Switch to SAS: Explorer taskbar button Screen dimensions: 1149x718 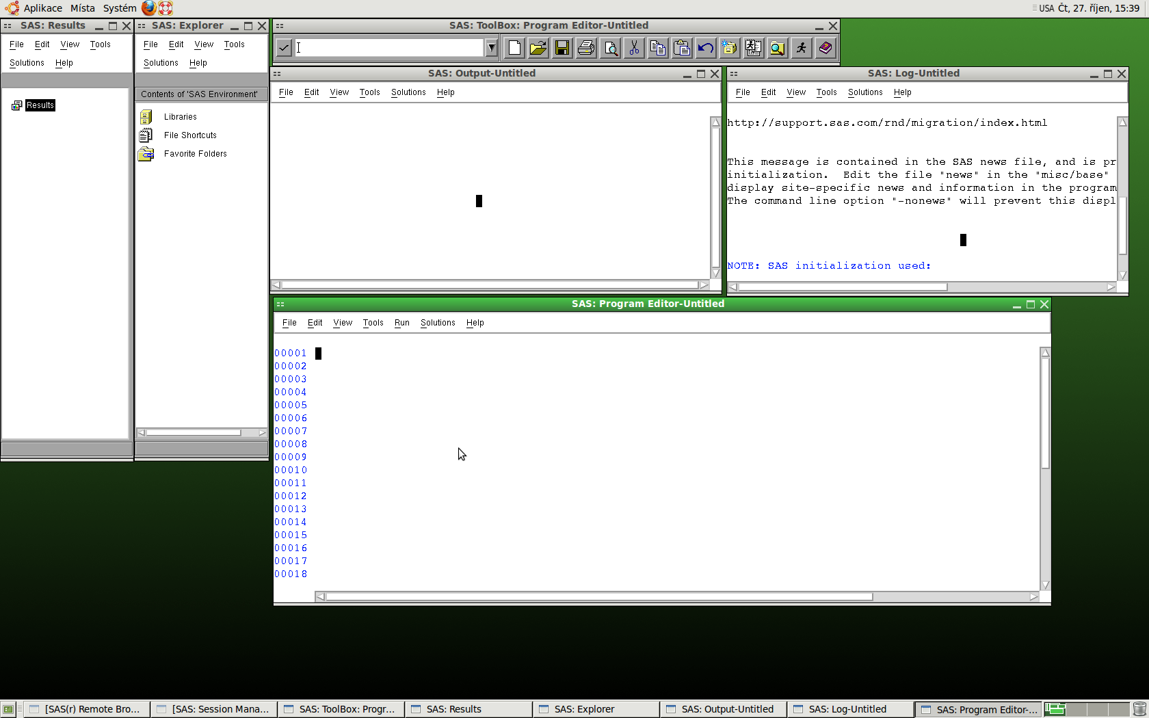point(596,709)
